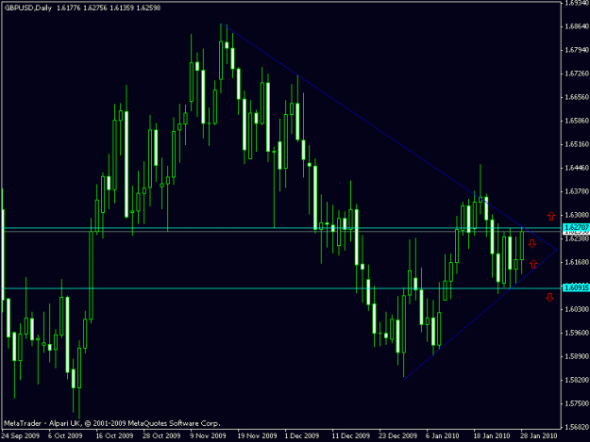This screenshot has height=442, width=590.
Task: Click the 1.64460 price axis label
Action: coord(577,168)
